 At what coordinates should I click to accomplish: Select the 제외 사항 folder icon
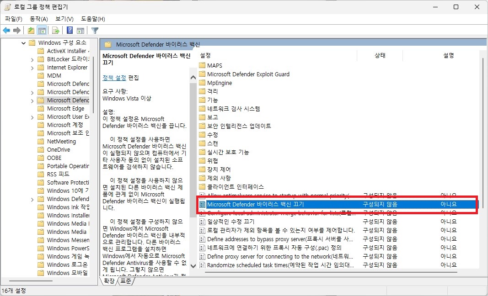tap(202, 178)
